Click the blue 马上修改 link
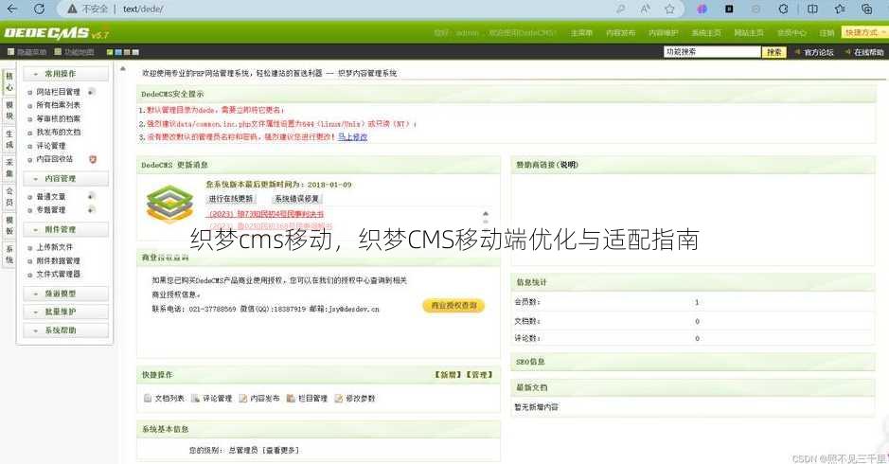This screenshot has width=889, height=464. (x=352, y=137)
